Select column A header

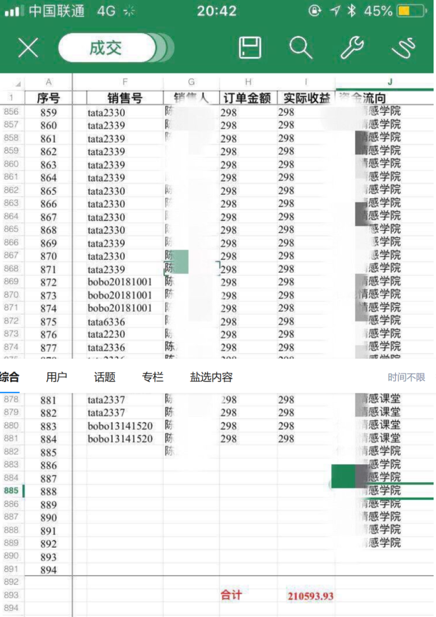(x=48, y=82)
